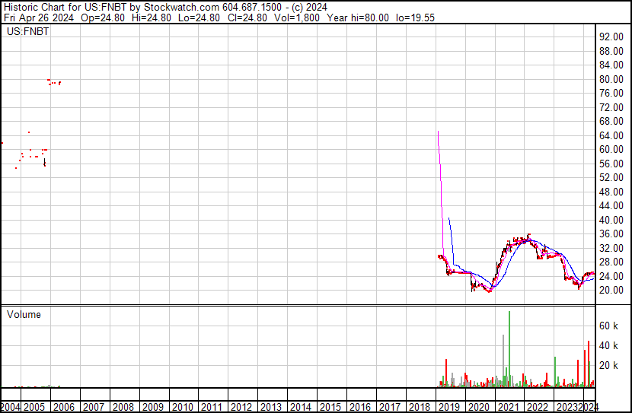Click the 60 k volume axis label
The height and width of the screenshot is (413, 632).
[x=608, y=326]
